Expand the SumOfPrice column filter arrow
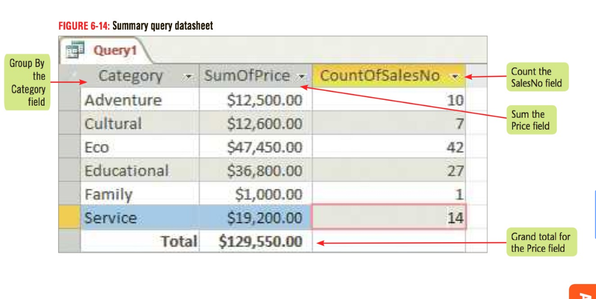Screen dimensions: 596x299 pyautogui.click(x=301, y=77)
